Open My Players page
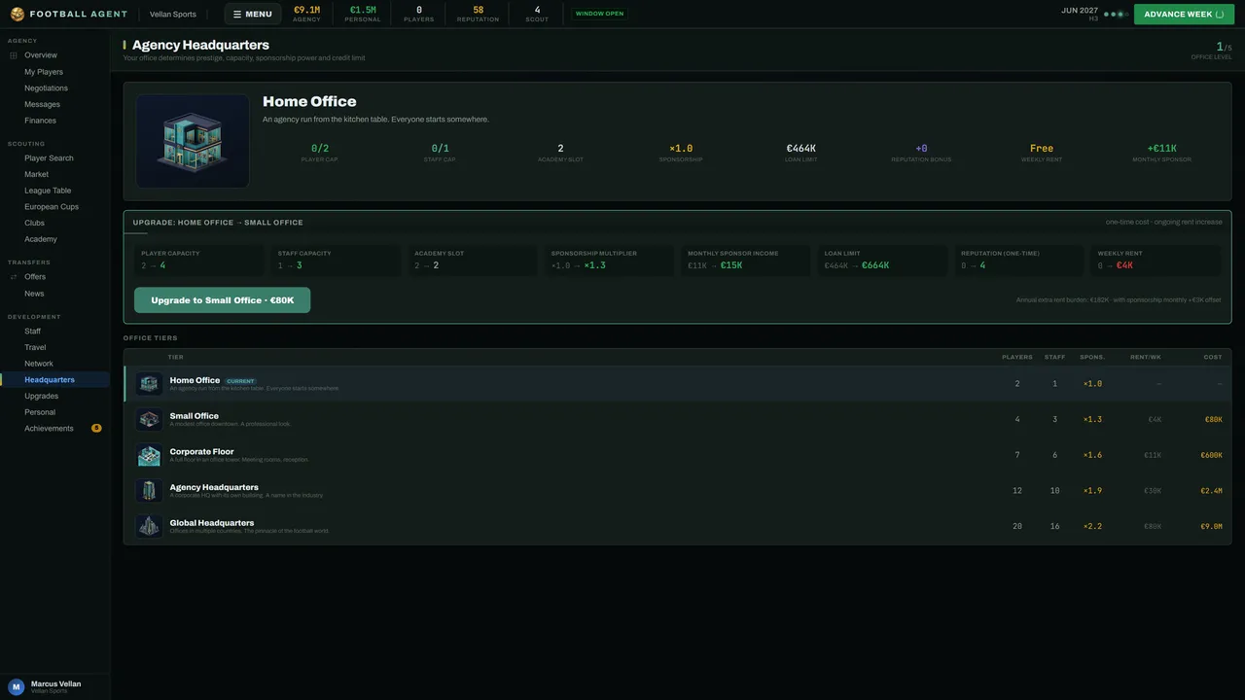Screen dimensions: 1245x700 (44, 72)
